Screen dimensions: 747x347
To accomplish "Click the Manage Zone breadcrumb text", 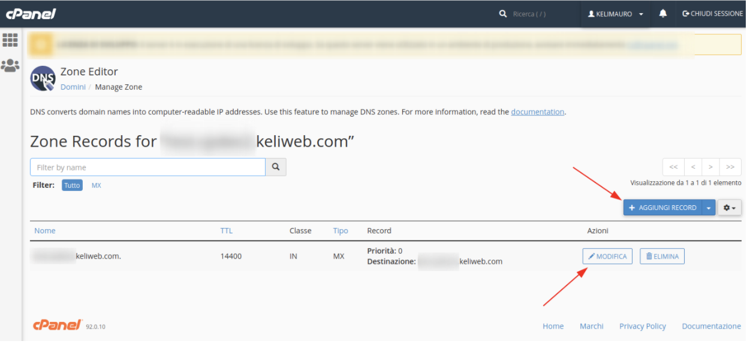I will pyautogui.click(x=119, y=87).
